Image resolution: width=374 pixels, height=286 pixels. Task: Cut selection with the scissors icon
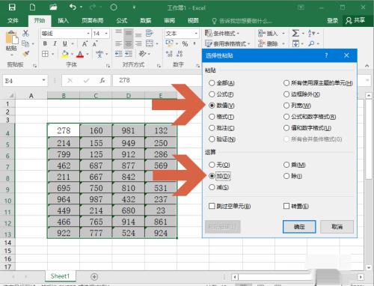(x=25, y=33)
